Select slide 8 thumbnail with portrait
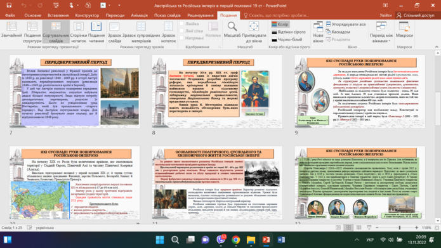Viewport: 441px width, 248px height. pos(217,91)
